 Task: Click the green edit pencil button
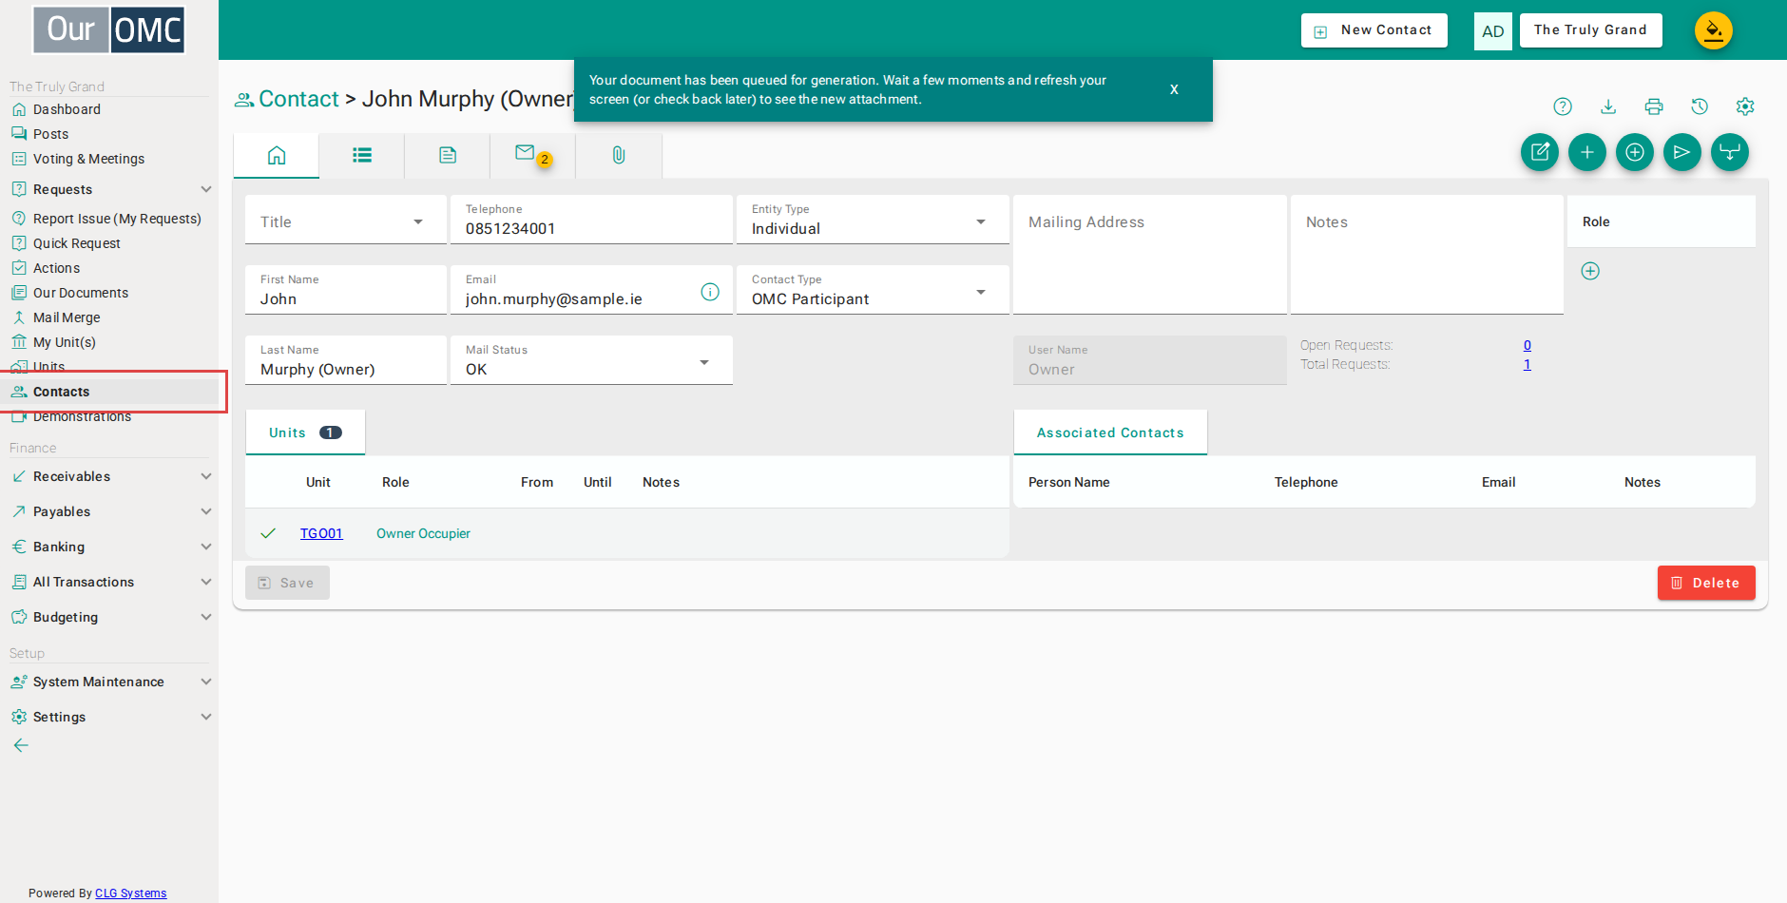pos(1540,152)
